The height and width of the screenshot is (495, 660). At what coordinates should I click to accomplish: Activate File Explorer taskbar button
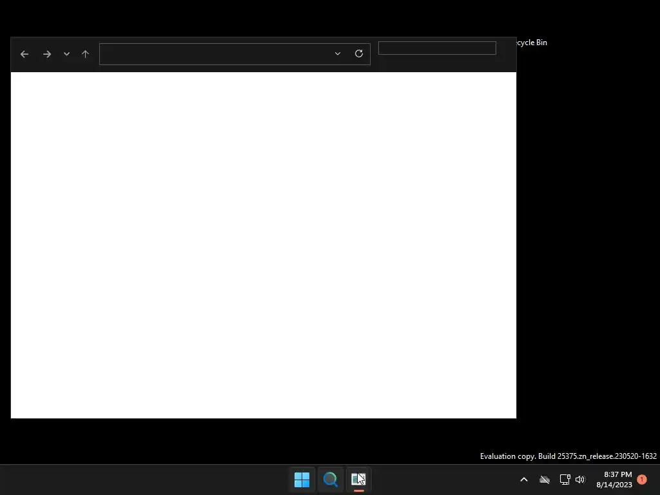[x=358, y=480]
